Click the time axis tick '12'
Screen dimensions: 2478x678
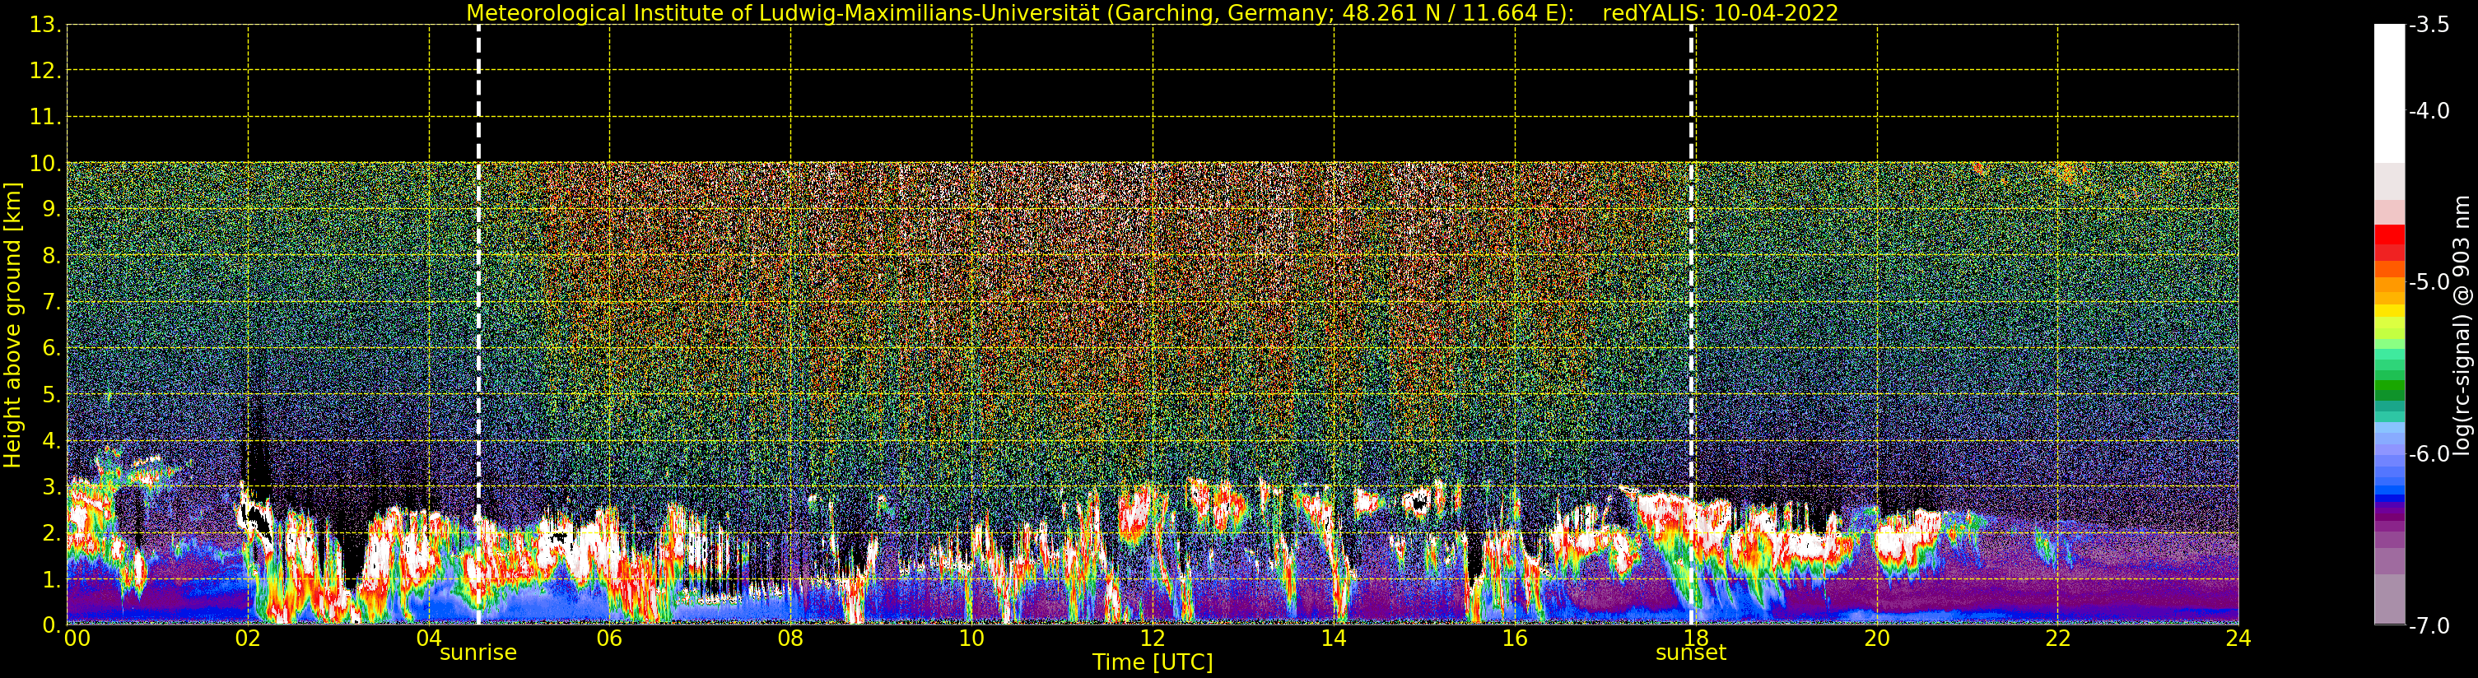[x=1153, y=639]
